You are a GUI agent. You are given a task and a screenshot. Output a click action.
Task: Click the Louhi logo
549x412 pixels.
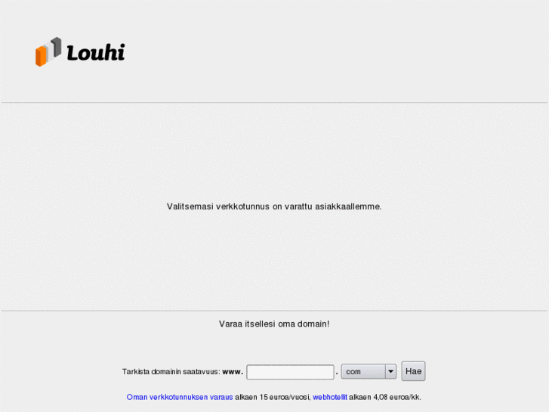[80, 52]
